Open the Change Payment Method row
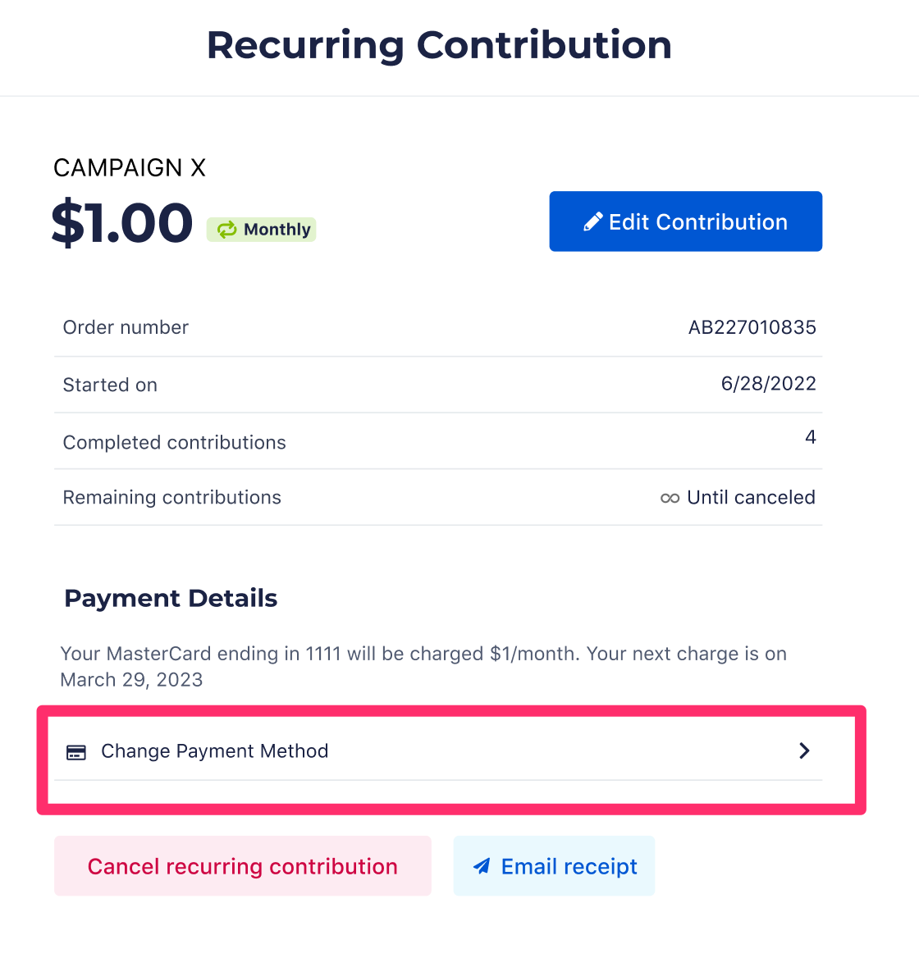The height and width of the screenshot is (958, 919). tap(438, 750)
